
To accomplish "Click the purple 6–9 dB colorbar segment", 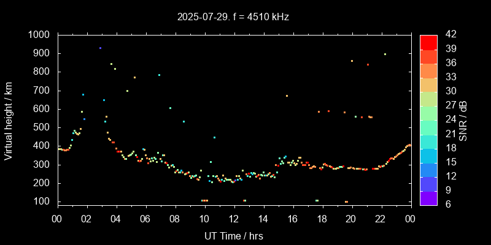I will 428,197.
